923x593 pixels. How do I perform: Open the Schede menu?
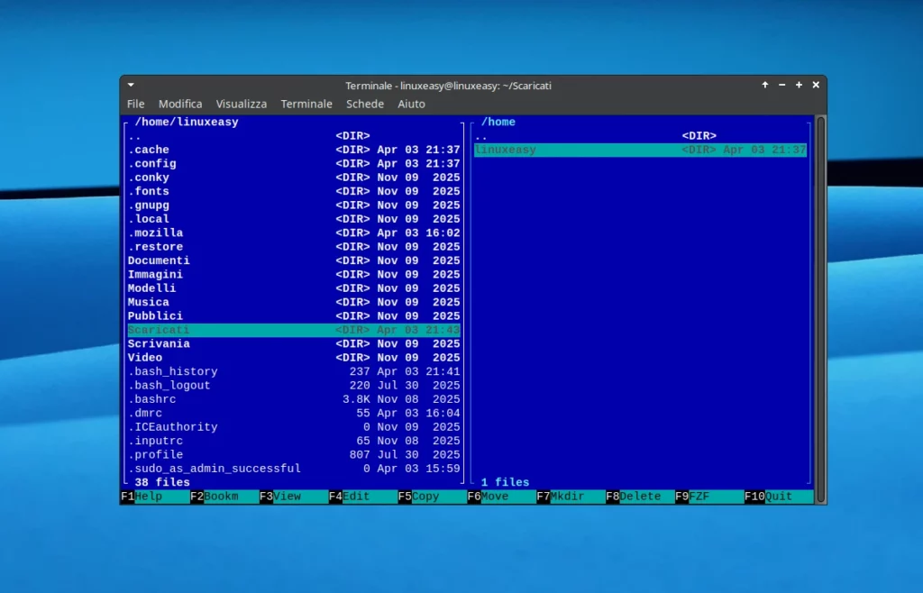pos(365,104)
